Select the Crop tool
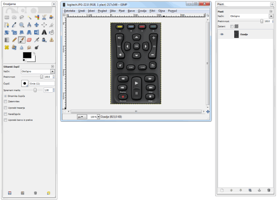The width and height of the screenshot is (277, 200). (x=52, y=25)
